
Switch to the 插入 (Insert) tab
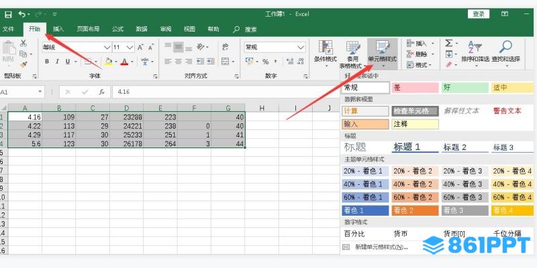(58, 29)
